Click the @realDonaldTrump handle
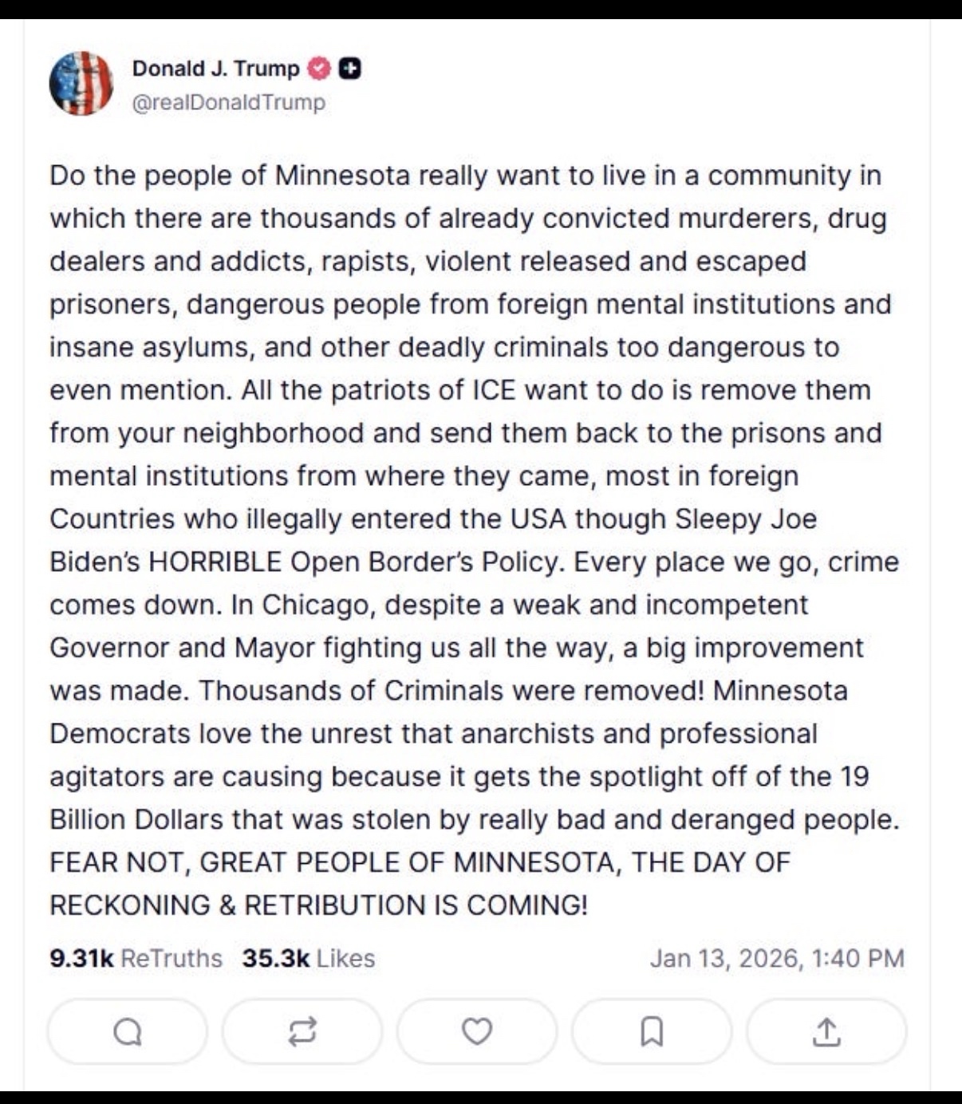Viewport: 962px width, 1104px height. pyautogui.click(x=228, y=103)
